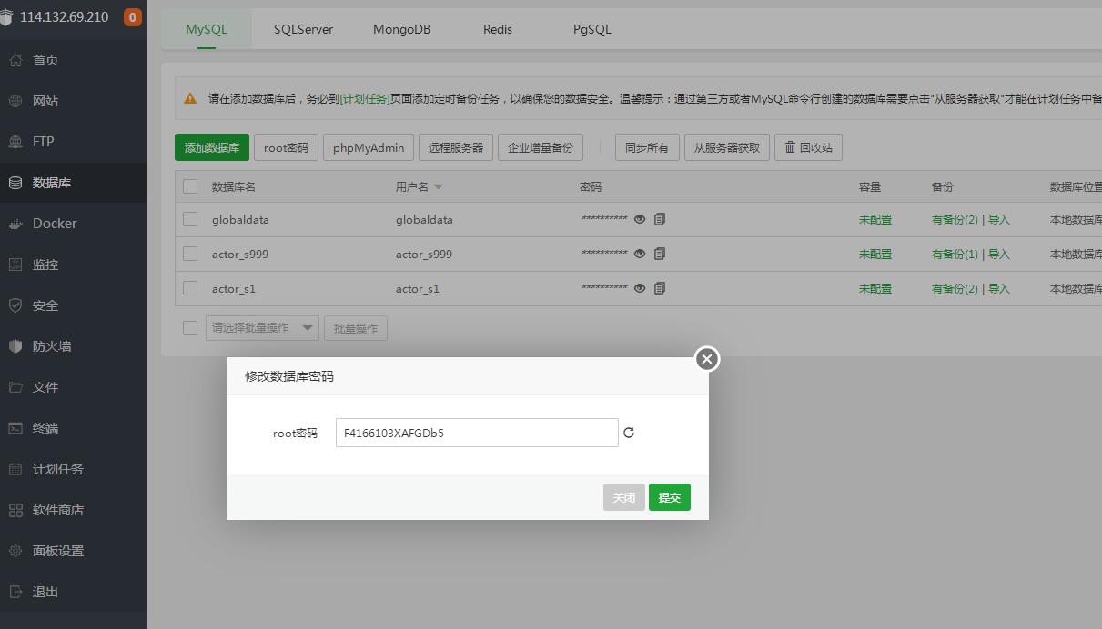Go to the firewall page in sidebar
Image resolution: width=1102 pixels, height=629 pixels.
52,346
